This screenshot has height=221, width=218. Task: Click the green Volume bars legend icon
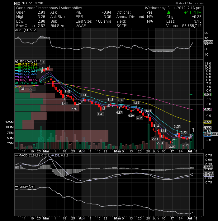pyautogui.click(x=17, y=83)
